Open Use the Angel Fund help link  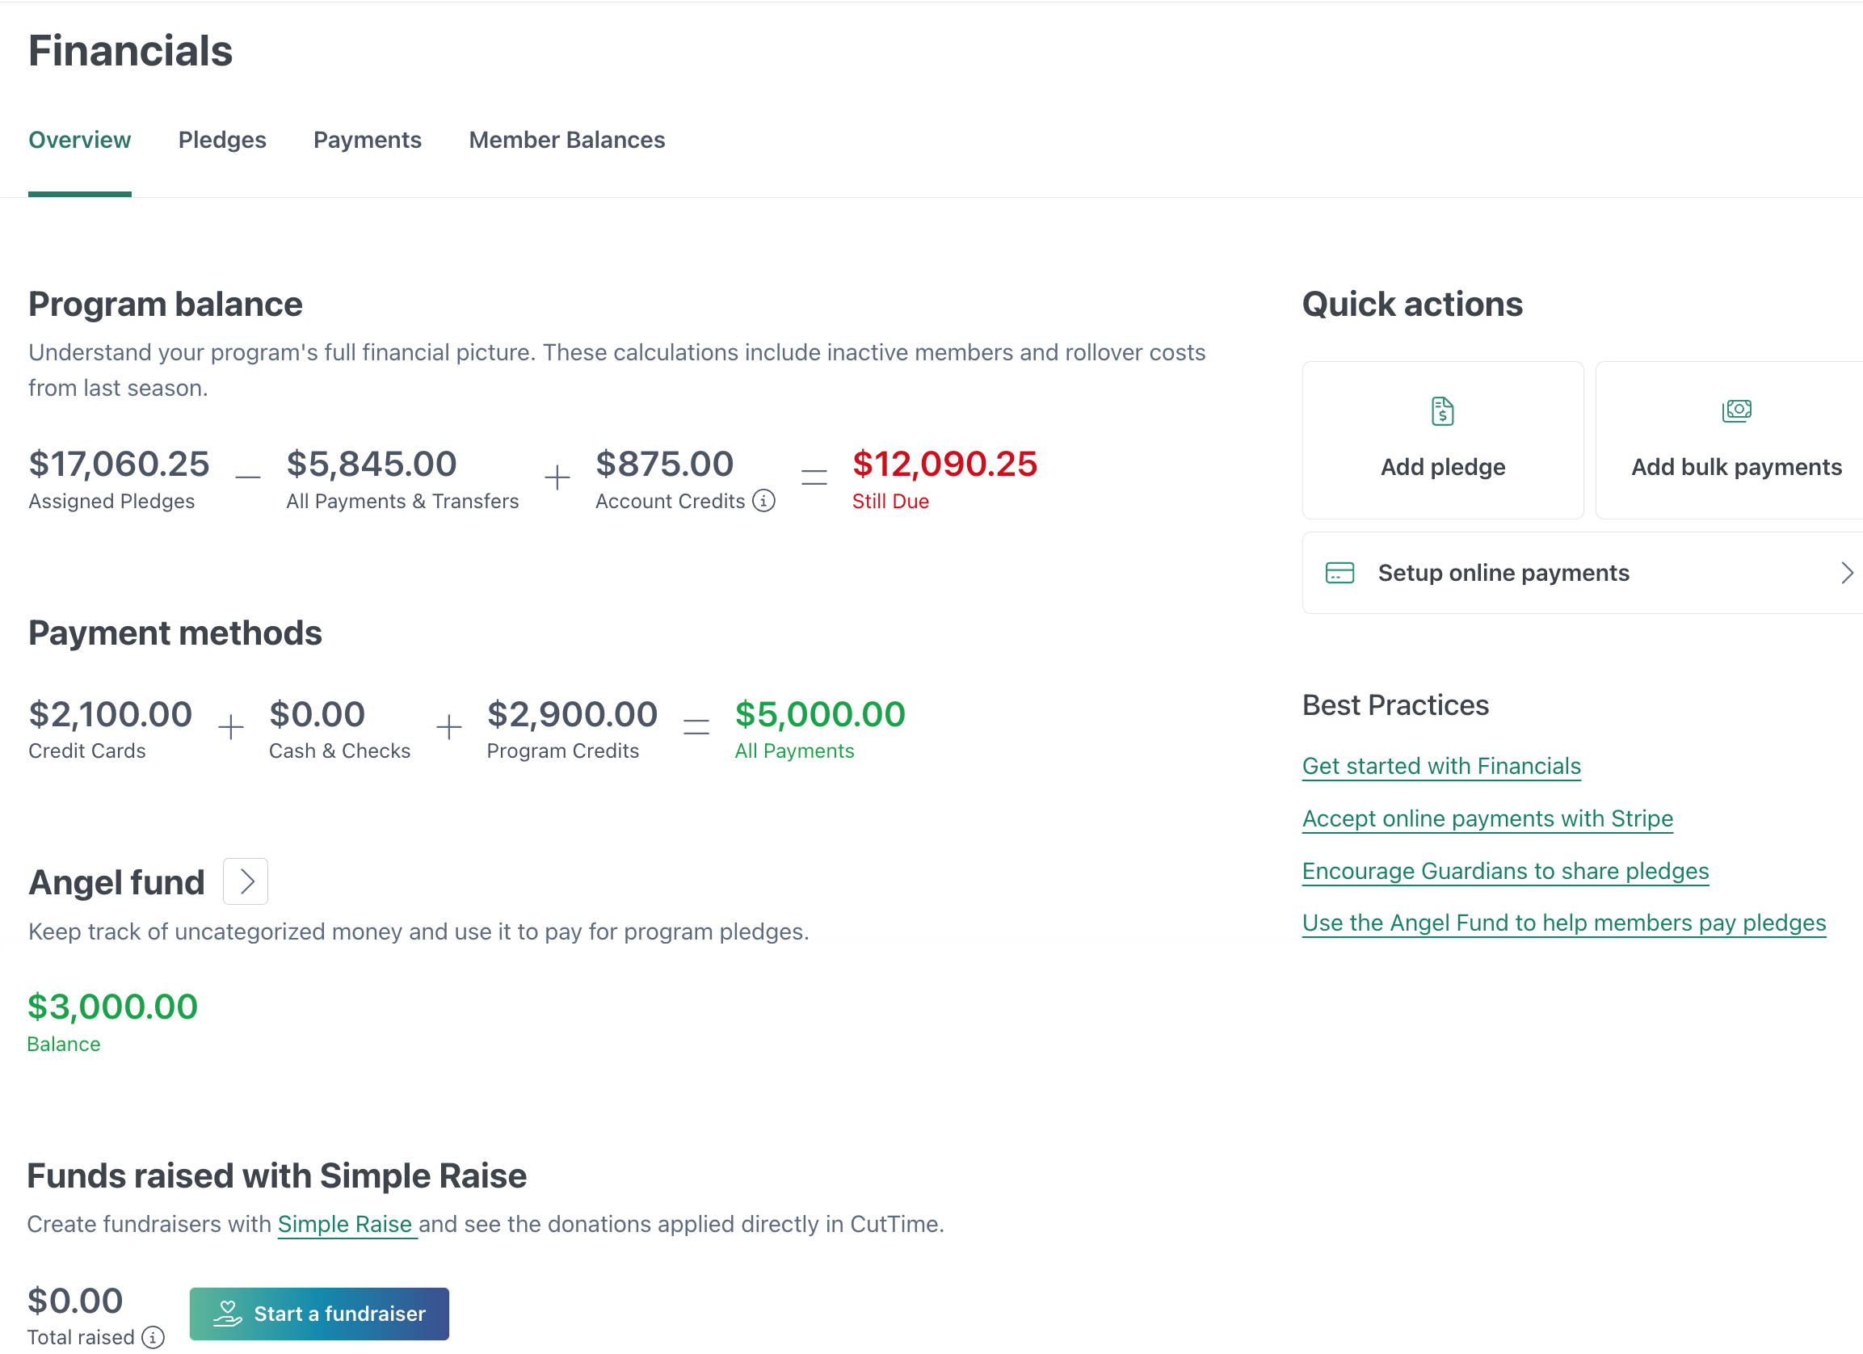[1563, 923]
